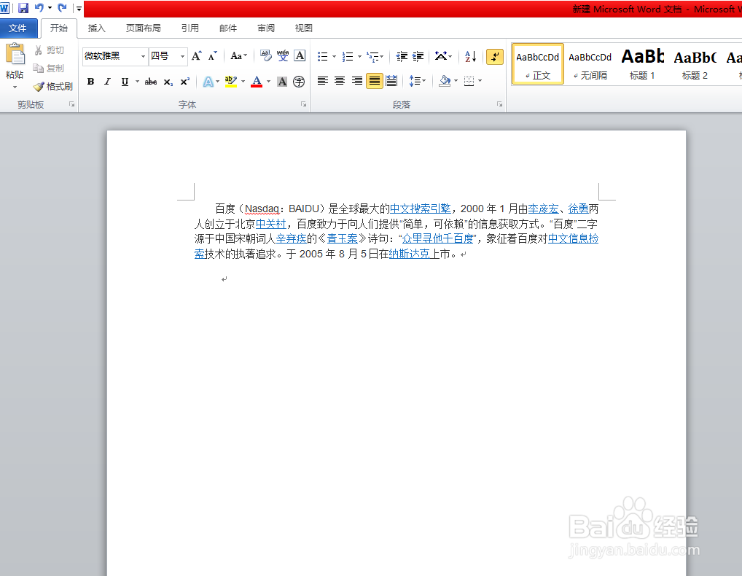Click the 纳斯达克 hyperlink
Screen dimensions: 742x576
click(410, 254)
